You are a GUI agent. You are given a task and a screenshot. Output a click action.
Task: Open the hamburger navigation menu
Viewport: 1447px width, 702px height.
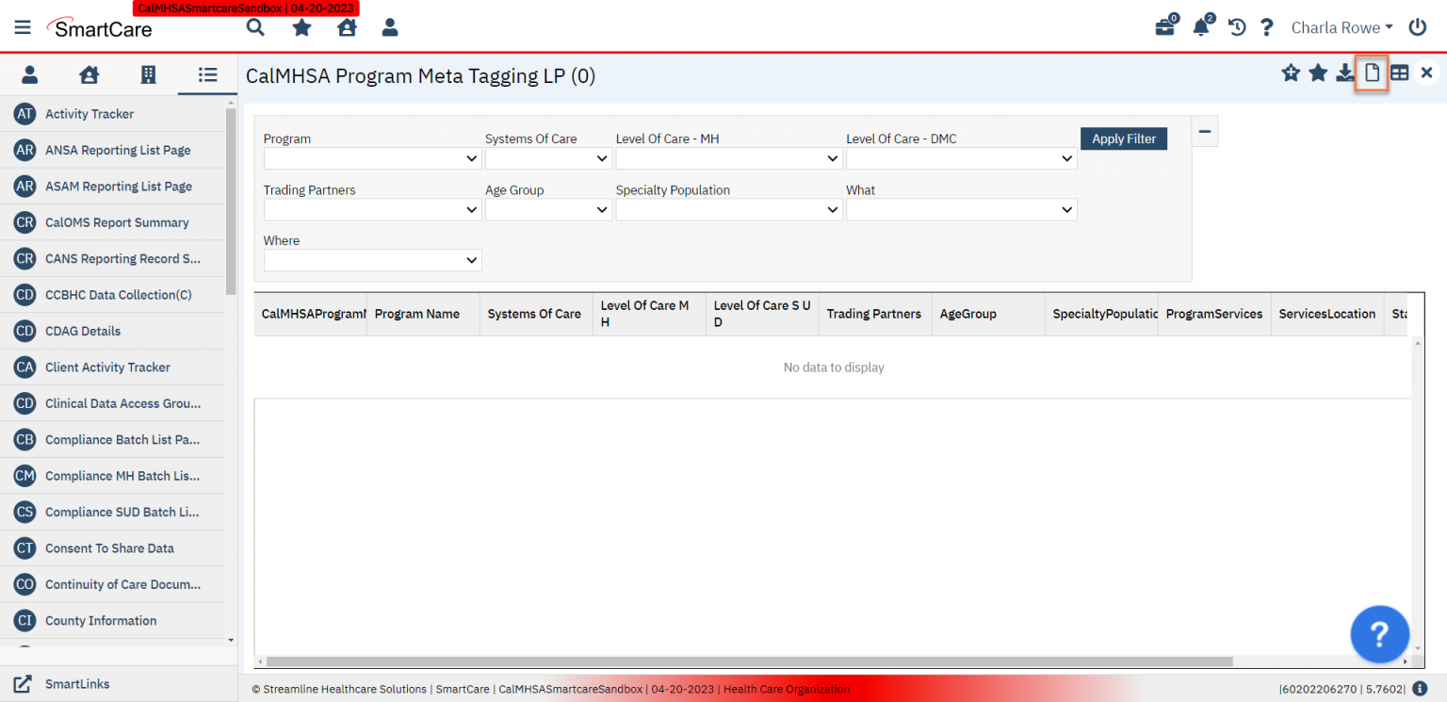[x=22, y=26]
